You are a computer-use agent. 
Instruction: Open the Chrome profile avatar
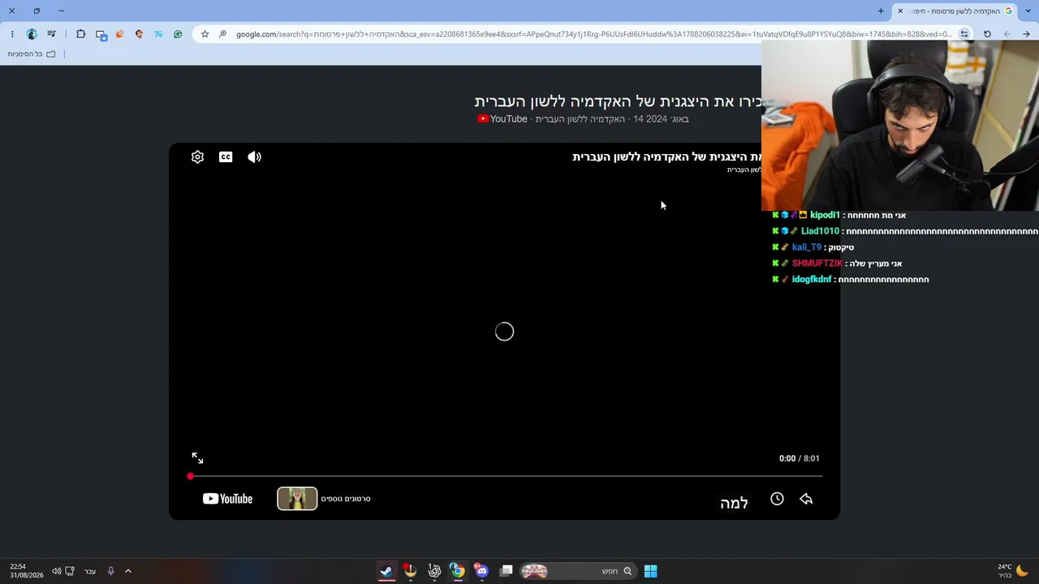(32, 34)
